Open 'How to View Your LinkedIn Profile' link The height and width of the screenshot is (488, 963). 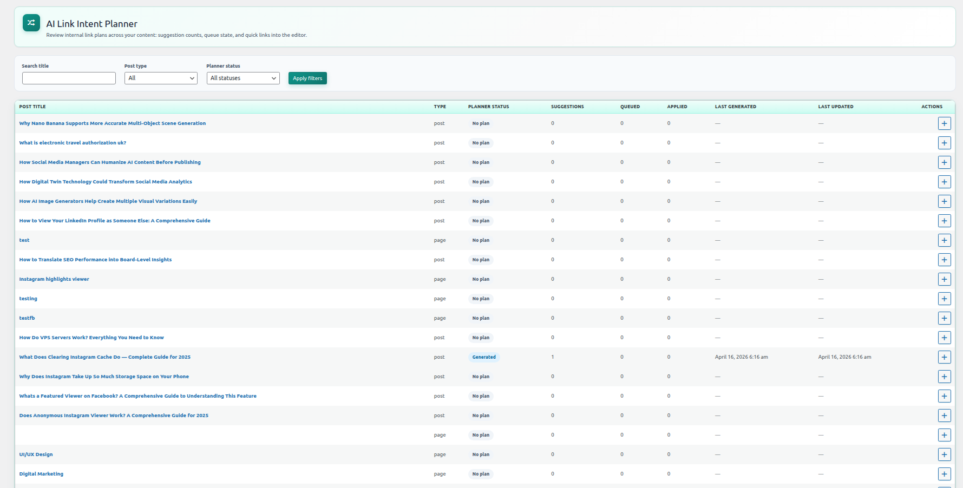pyautogui.click(x=115, y=221)
